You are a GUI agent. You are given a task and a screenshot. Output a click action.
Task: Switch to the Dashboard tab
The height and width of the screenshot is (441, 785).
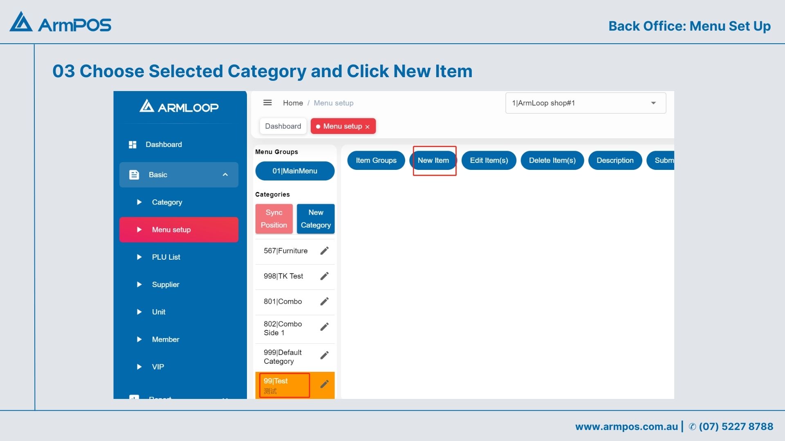tap(283, 126)
